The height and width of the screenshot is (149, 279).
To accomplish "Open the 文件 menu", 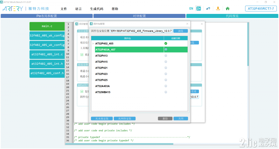I will point(64,9).
